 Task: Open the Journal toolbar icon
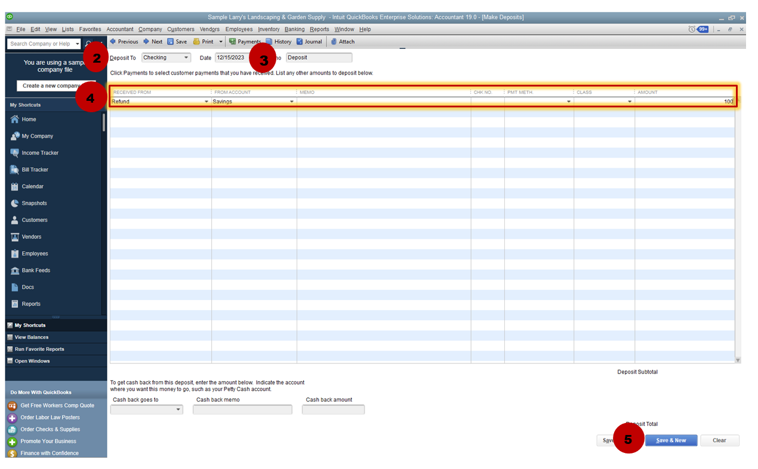point(300,42)
